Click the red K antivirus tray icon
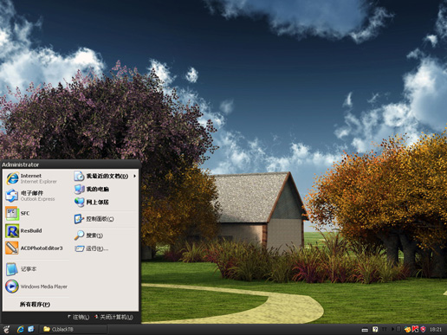 point(415,329)
